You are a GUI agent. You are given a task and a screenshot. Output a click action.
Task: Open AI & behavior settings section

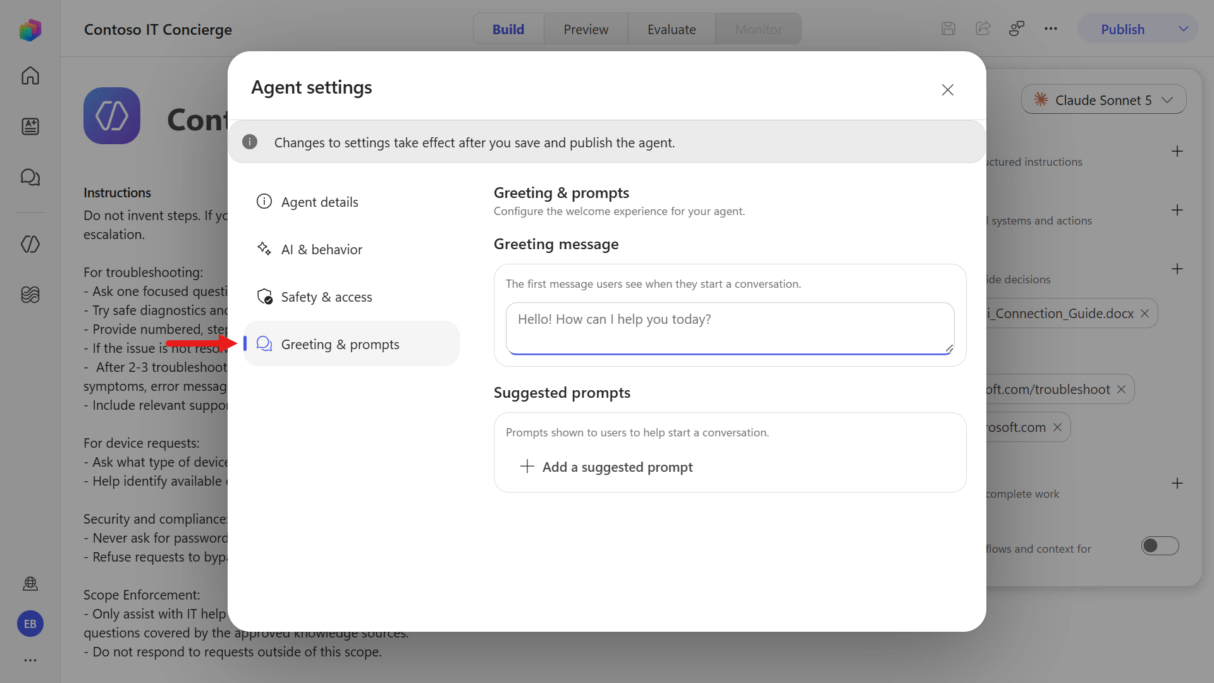click(352, 249)
